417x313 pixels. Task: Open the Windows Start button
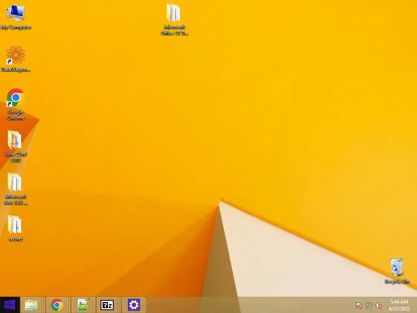pyautogui.click(x=10, y=305)
